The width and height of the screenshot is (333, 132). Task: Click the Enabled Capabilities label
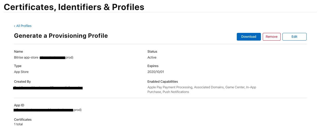[x=163, y=82]
